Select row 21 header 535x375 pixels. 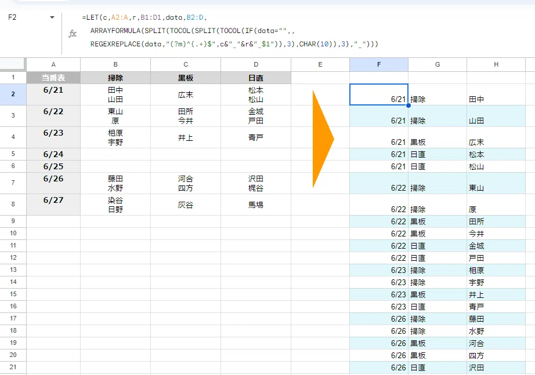point(13,367)
